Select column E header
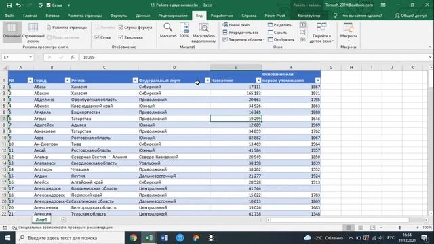The image size is (434, 244). click(x=236, y=68)
